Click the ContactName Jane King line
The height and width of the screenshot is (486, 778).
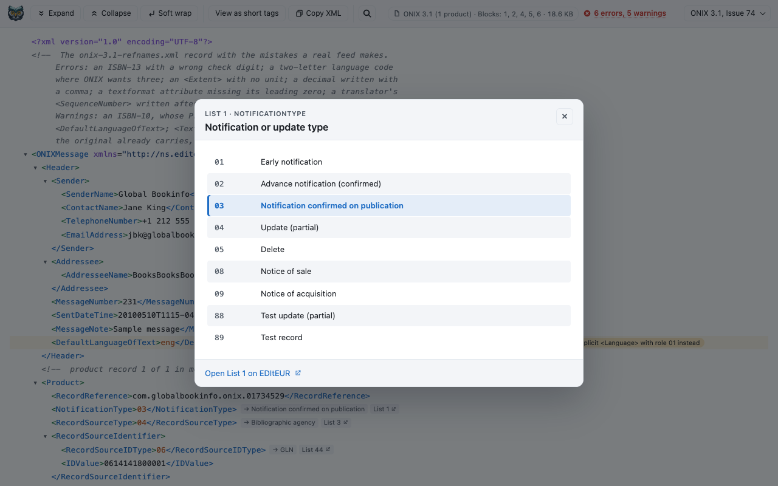click(128, 208)
